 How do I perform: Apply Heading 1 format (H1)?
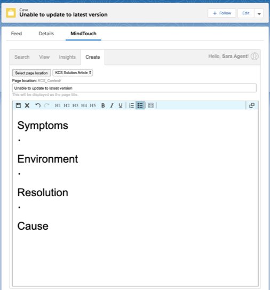coord(58,106)
